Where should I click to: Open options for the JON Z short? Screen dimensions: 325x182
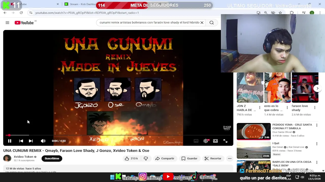coord(259,108)
